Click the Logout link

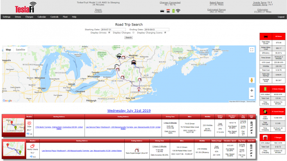click(281, 17)
